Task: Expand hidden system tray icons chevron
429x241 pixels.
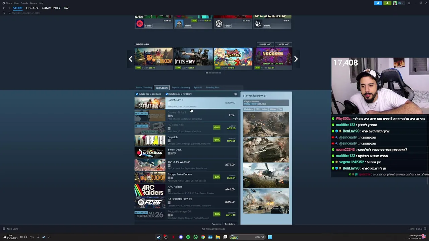Action: pyautogui.click(x=49, y=237)
